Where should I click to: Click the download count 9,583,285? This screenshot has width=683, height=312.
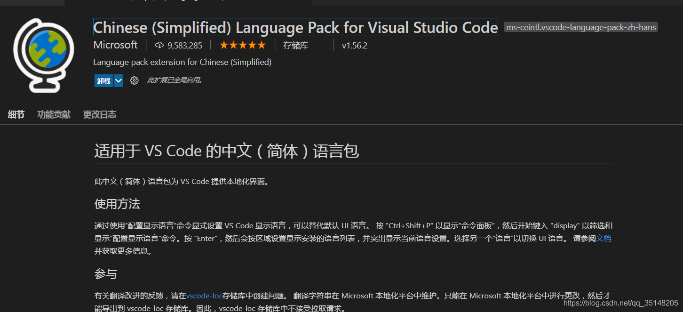coord(185,46)
